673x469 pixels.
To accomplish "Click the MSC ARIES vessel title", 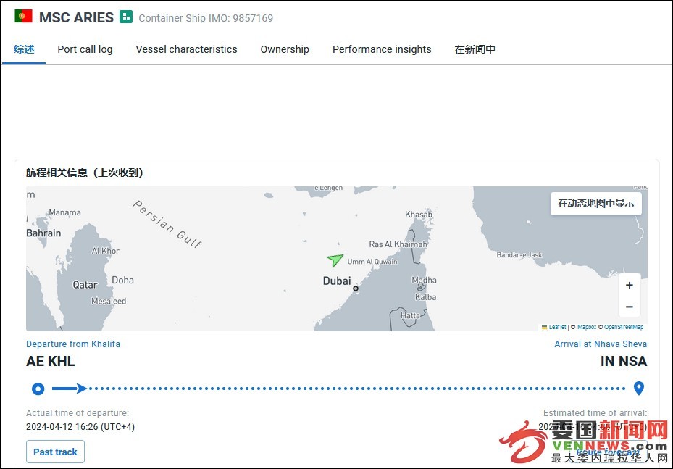I will [76, 17].
